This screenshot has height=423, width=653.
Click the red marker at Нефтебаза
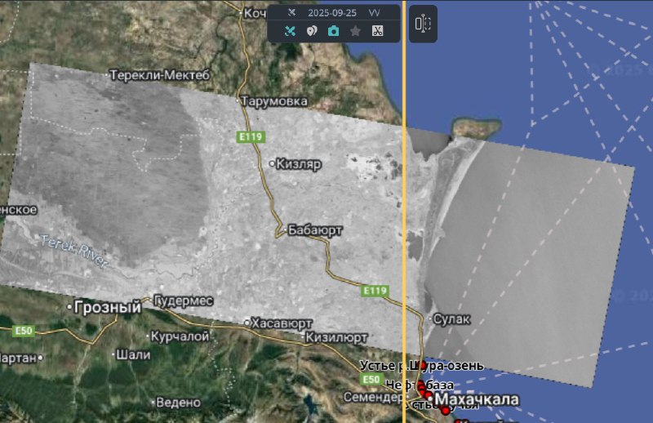coord(421,385)
